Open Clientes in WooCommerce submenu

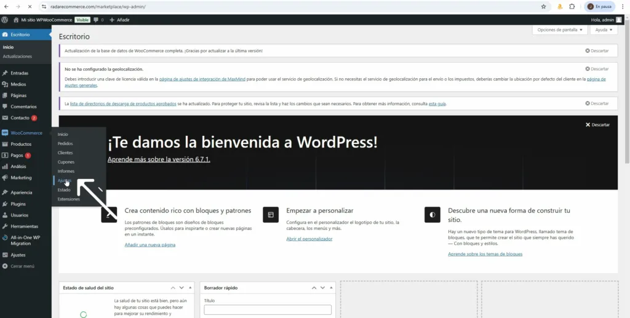pyautogui.click(x=65, y=153)
